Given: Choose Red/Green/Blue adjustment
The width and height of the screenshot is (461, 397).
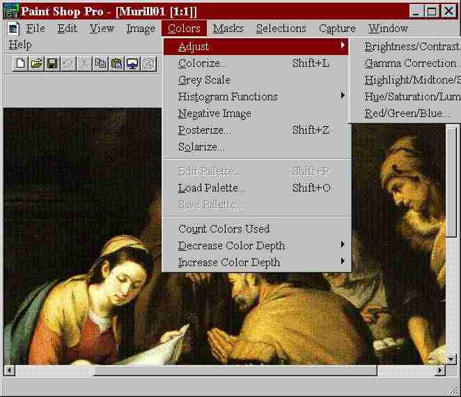Looking at the screenshot, I should click(407, 114).
